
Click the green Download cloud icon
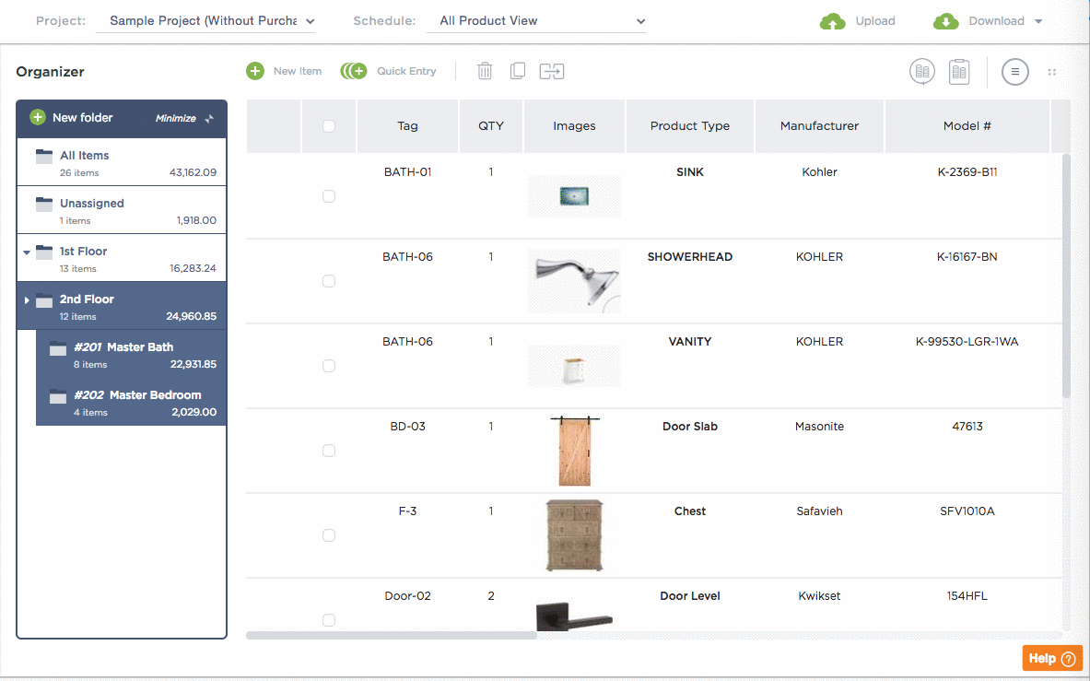click(946, 21)
